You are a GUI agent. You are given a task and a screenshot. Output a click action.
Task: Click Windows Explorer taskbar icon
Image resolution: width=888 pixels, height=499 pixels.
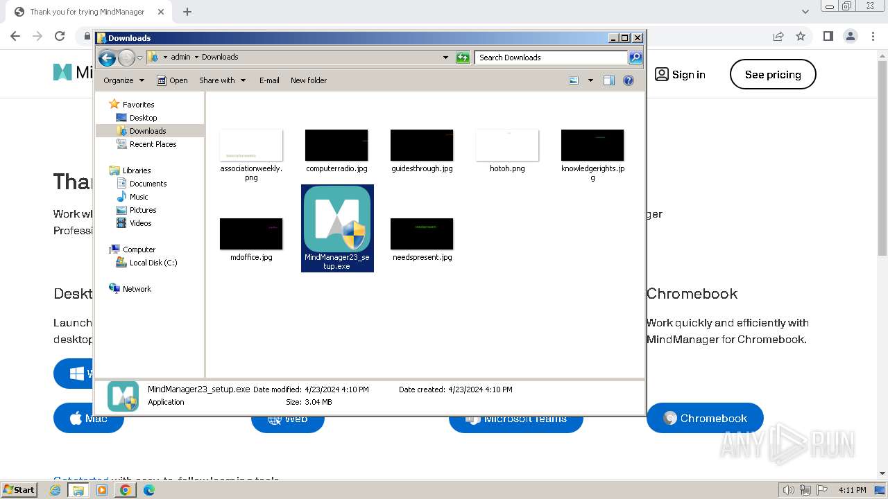[78, 490]
